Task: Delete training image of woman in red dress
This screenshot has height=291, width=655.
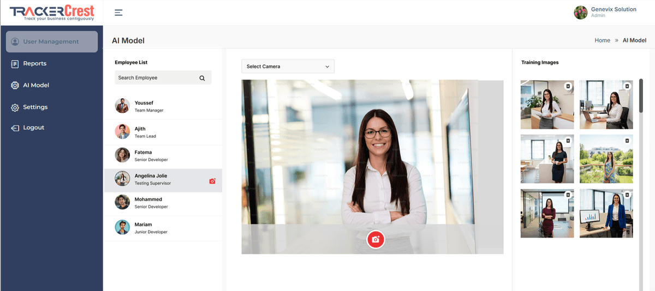Action: (x=568, y=195)
